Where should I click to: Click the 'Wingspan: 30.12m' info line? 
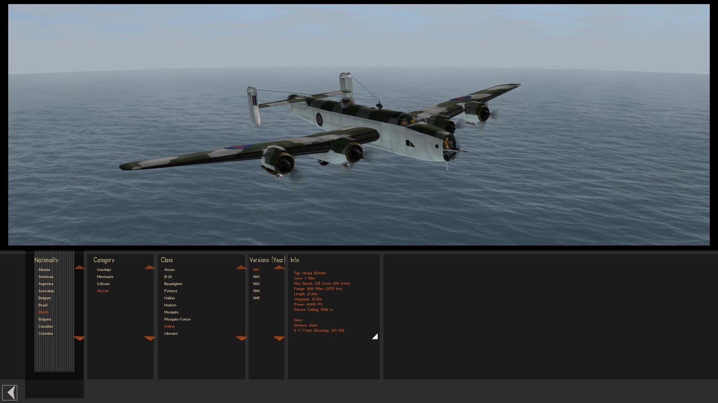click(308, 299)
